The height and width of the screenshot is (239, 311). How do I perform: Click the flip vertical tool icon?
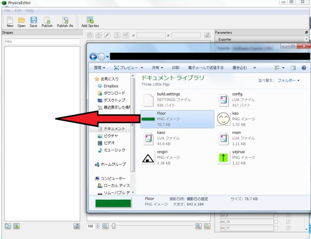126,35
